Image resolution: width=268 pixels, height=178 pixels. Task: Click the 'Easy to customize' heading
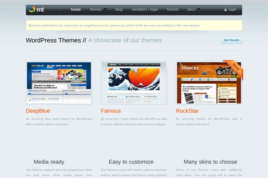[131, 162]
